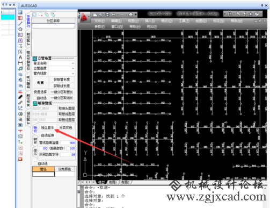This screenshot has width=270, height=208.
Task: Open the 备注名称 dropdown
Action: (x=61, y=63)
